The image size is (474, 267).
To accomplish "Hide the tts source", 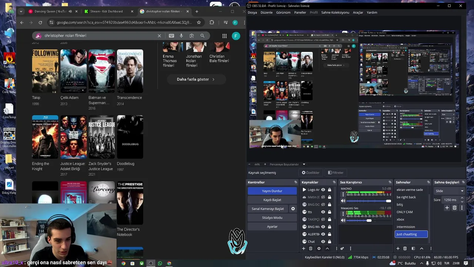I will pyautogui.click(x=323, y=212).
